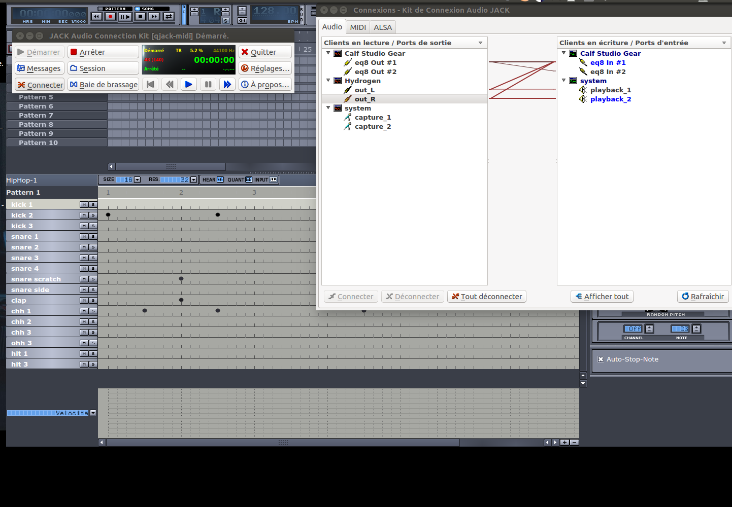Click the Hydrogen loop song button
The width and height of the screenshot is (732, 507).
[x=169, y=17]
